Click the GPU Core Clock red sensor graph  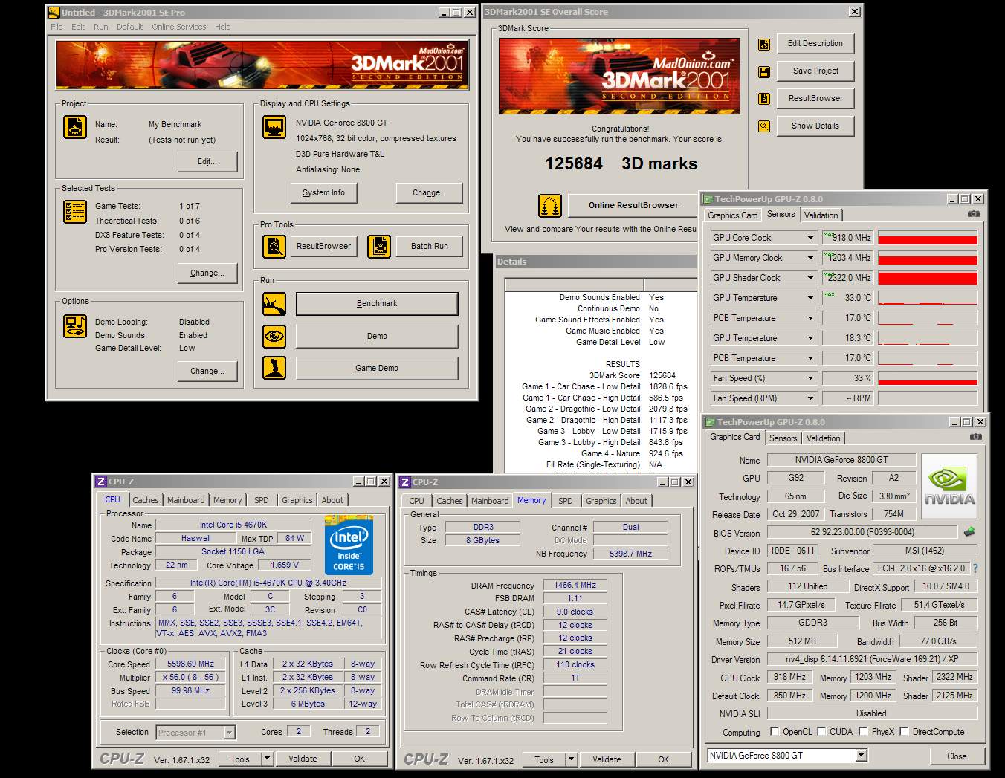tap(928, 238)
